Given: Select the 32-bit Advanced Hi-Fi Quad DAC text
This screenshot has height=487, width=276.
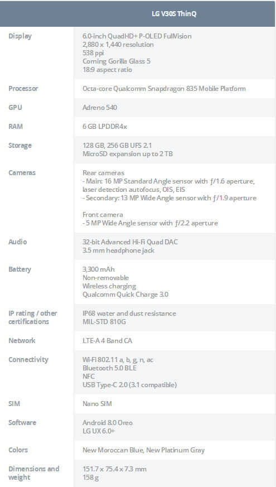Looking at the screenshot, I should point(130,242).
